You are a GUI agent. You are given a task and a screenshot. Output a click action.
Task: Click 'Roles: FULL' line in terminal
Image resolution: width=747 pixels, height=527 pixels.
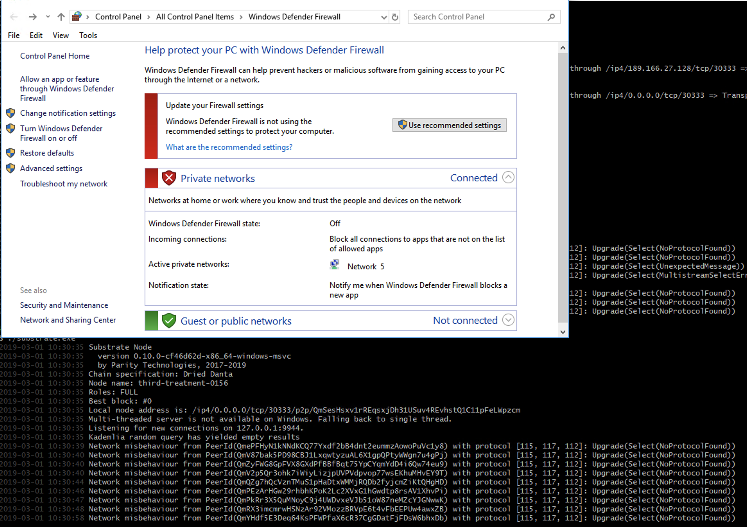[x=113, y=392]
